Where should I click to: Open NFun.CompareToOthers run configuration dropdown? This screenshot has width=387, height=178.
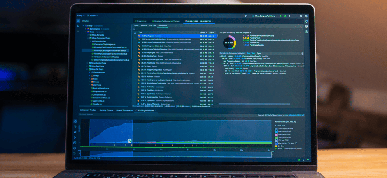point(264,16)
